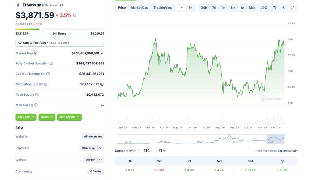313x180 pixels.
Task: Click the 24h Range progress bar
Action: [60, 29]
